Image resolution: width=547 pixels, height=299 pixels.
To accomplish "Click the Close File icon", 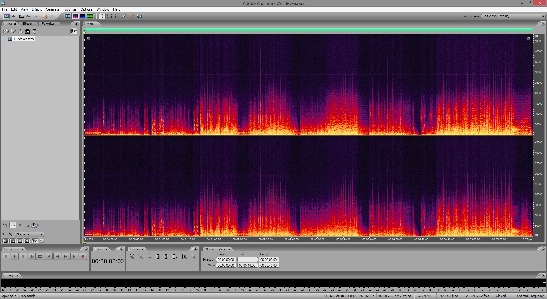I will pyautogui.click(x=13, y=31).
